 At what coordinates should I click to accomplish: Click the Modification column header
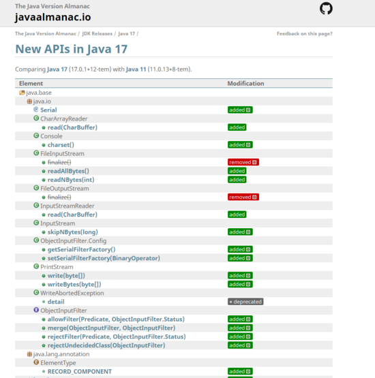[245, 84]
